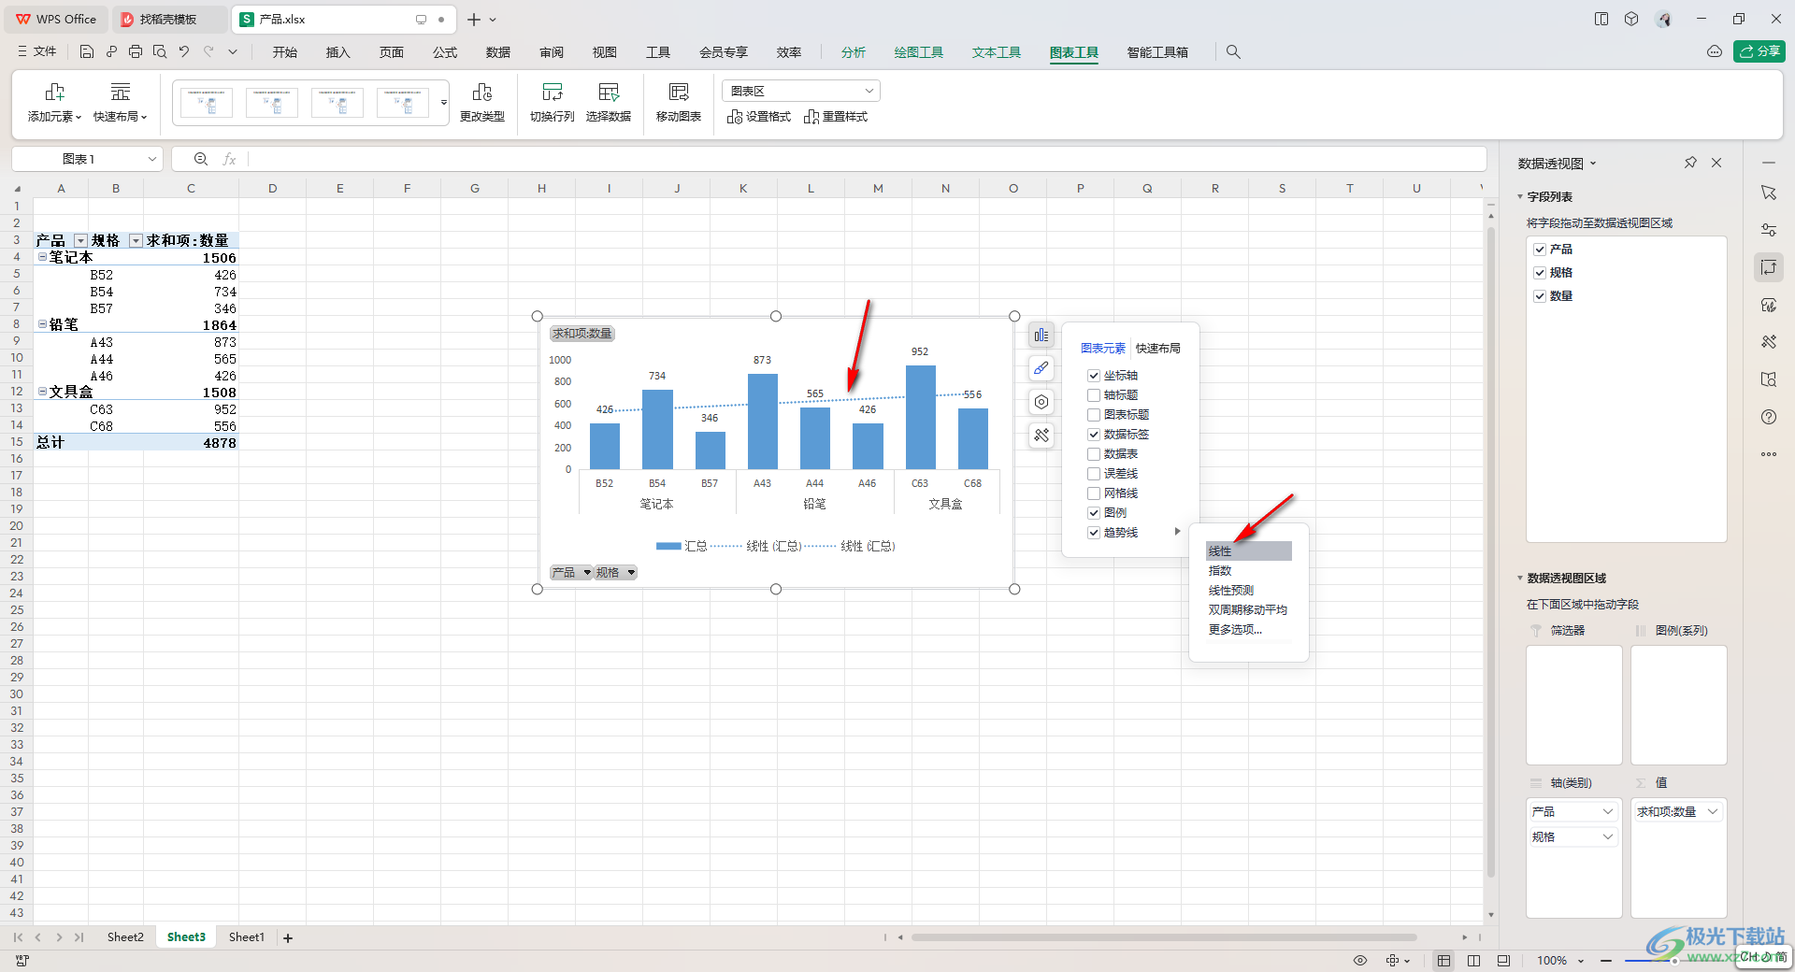The image size is (1795, 972).
Task: Open the Insert (插入) ribbon tab
Action: pyautogui.click(x=337, y=52)
